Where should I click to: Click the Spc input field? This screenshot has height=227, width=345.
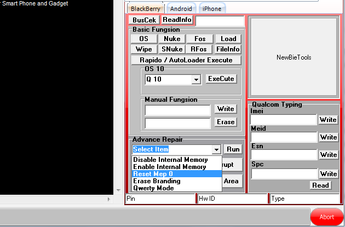[284, 174]
